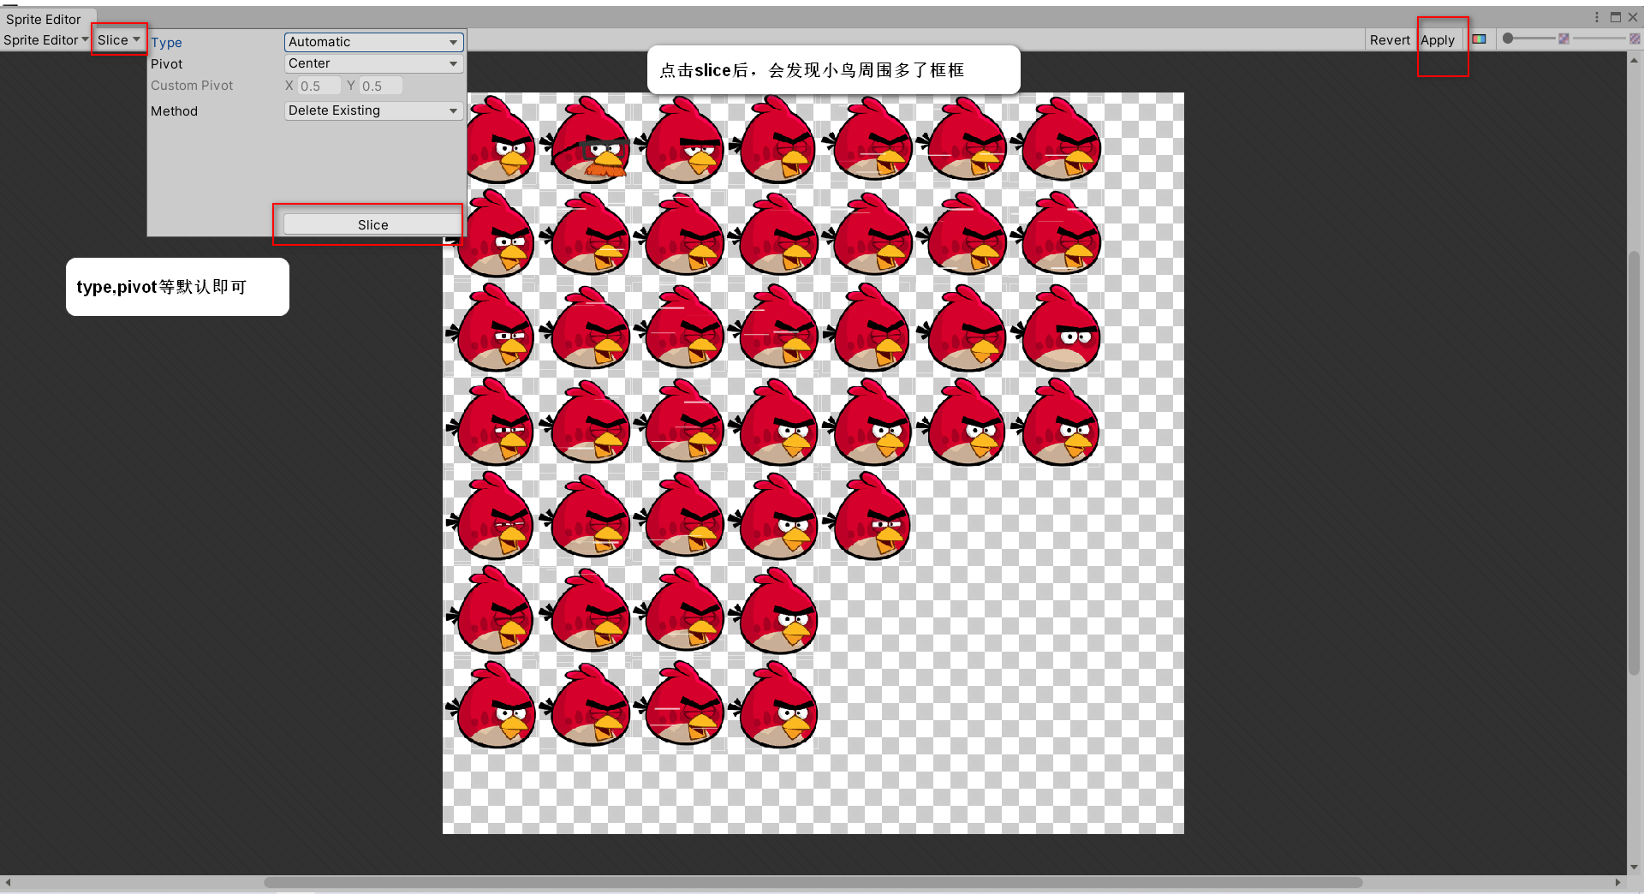
Task: Open the Method dropdown set to Delete Existing
Action: 373,110
